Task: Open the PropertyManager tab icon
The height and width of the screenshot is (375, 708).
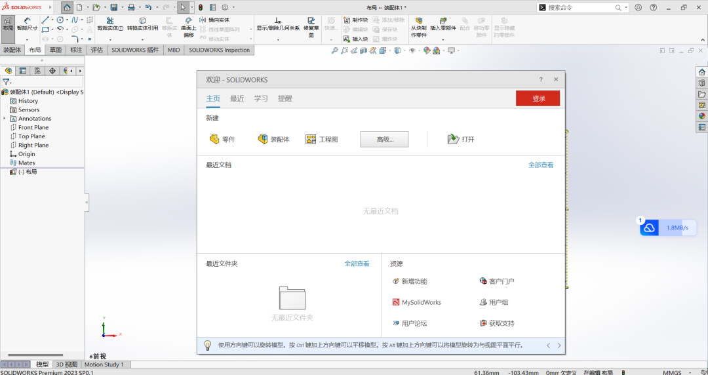Action: [x=22, y=71]
